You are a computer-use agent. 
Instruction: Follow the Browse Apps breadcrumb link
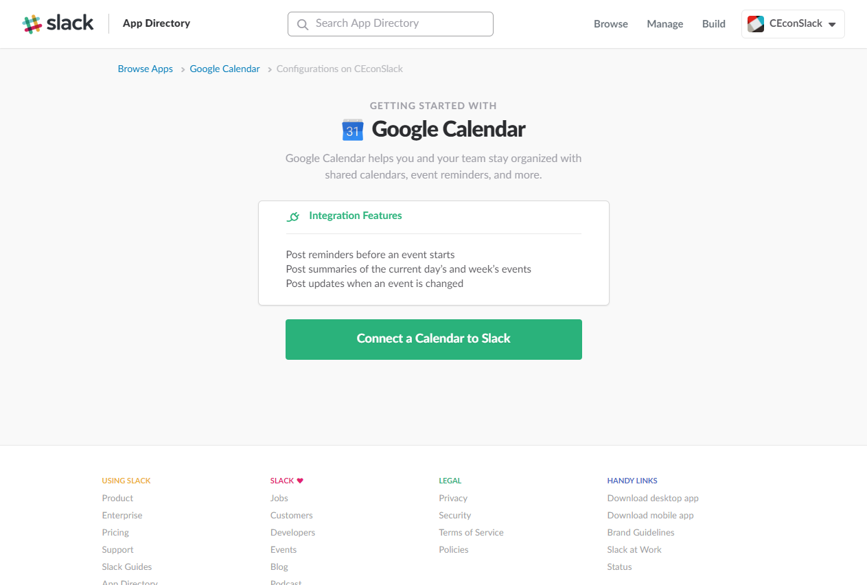point(146,69)
